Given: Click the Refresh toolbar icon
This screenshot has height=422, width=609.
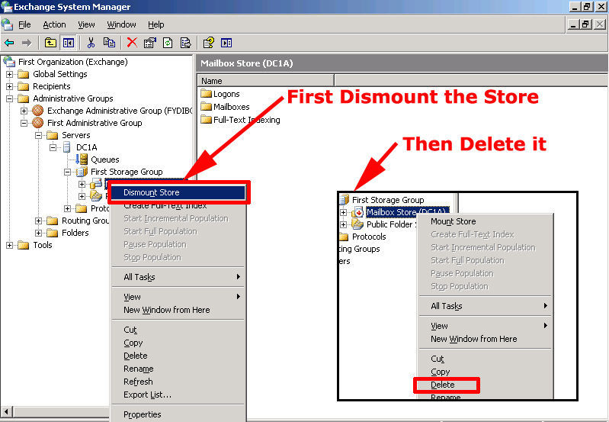Looking at the screenshot, I should (x=168, y=43).
